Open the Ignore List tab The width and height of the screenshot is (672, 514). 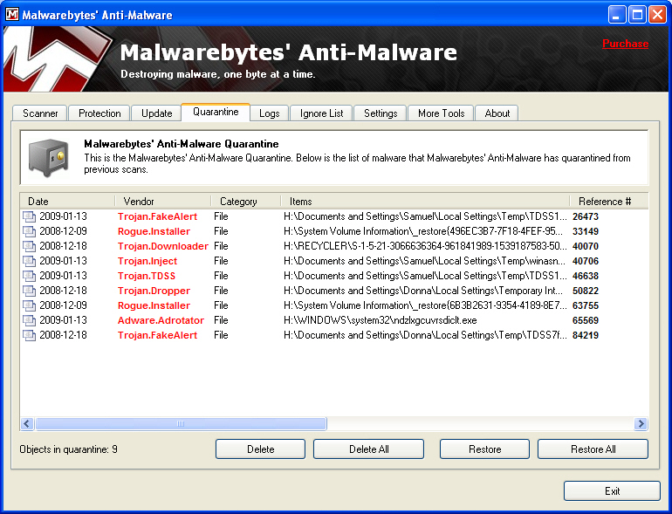tap(321, 113)
